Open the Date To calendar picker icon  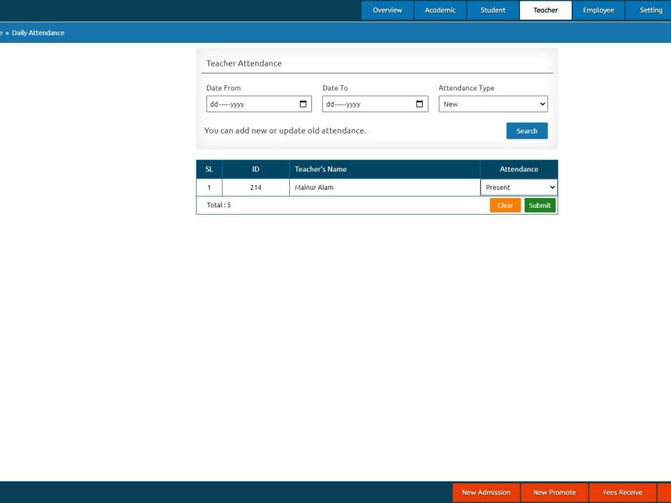pyautogui.click(x=420, y=104)
